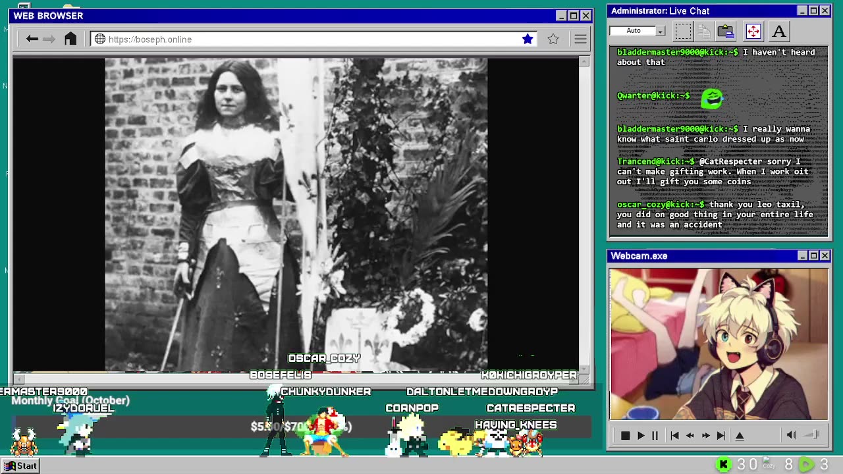Go back in the Web Browser
The image size is (843, 474).
[32, 39]
